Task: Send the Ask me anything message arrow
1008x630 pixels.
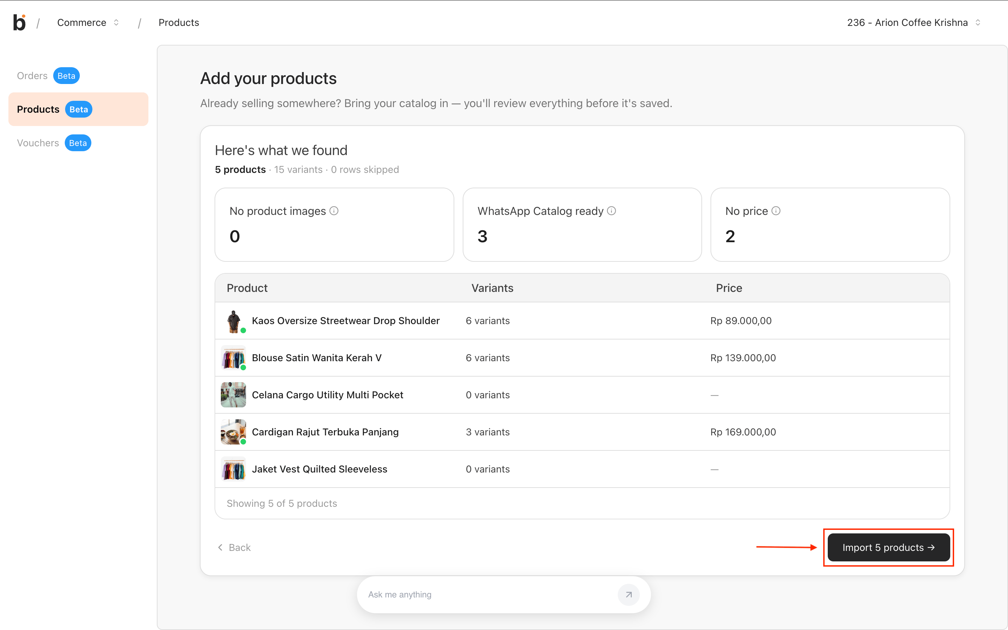Action: coord(629,595)
